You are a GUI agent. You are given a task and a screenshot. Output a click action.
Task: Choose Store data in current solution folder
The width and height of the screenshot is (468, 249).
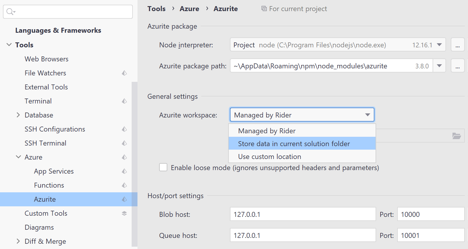(x=302, y=143)
